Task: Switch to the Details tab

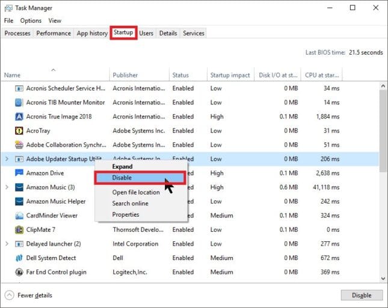Action: click(x=168, y=33)
